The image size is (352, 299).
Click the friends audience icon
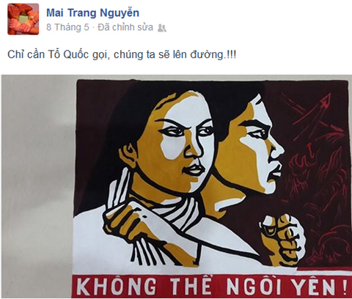click(162, 28)
